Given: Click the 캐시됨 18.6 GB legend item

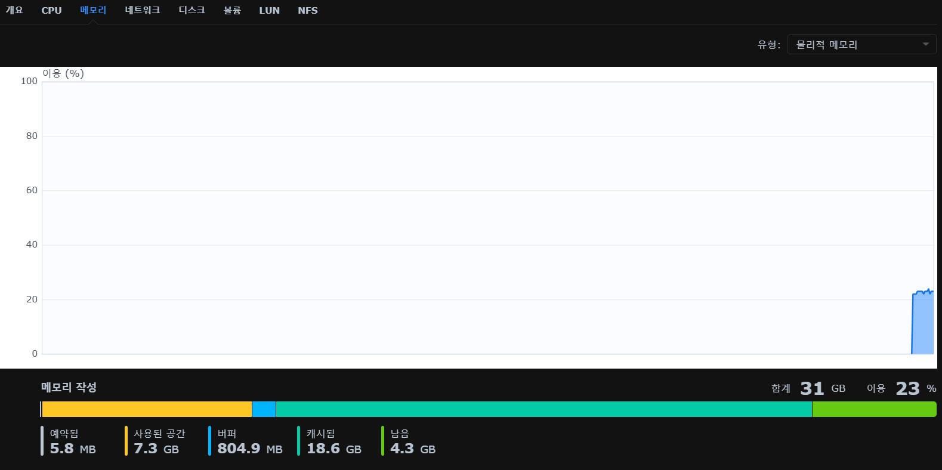Looking at the screenshot, I should click(333, 441).
